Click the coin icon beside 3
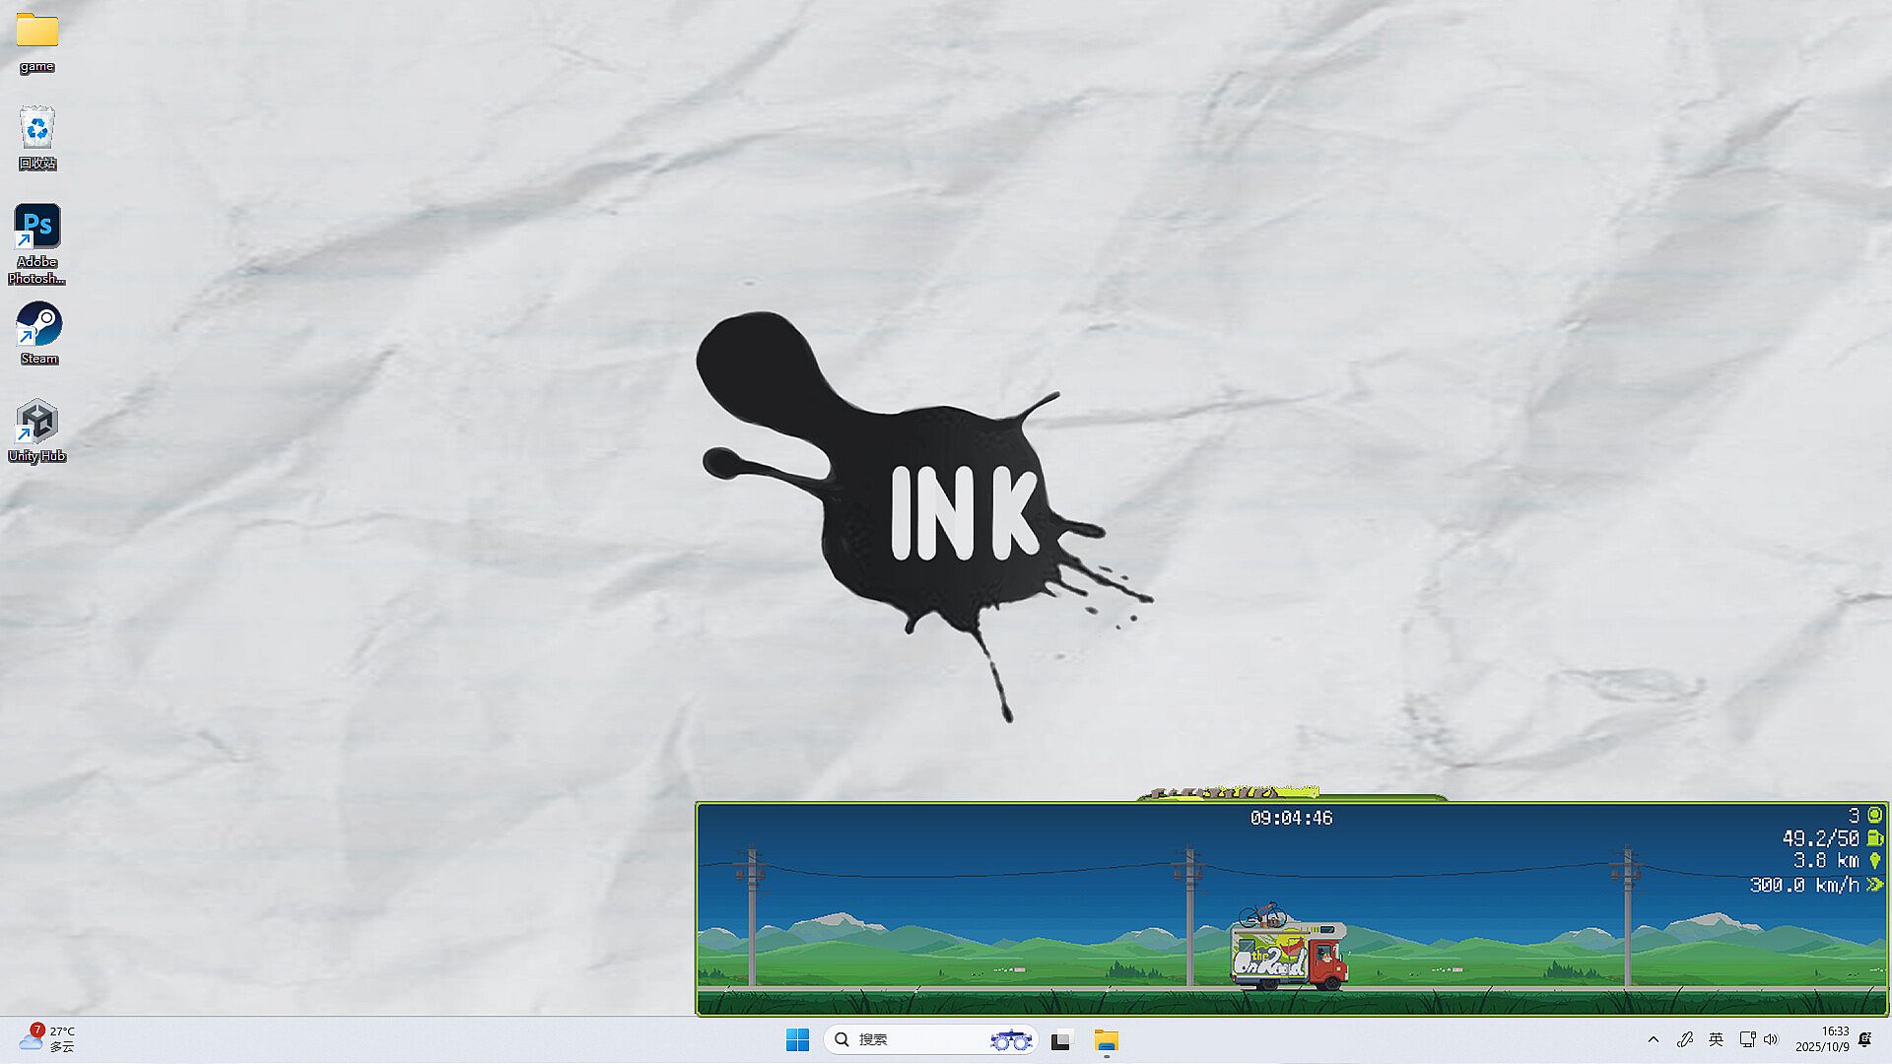The image size is (1892, 1064). [x=1874, y=815]
